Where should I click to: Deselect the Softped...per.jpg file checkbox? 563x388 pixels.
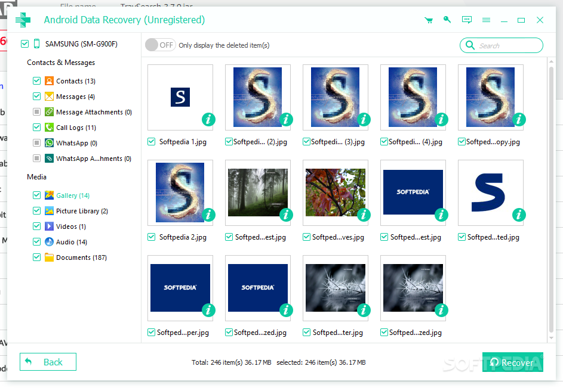click(x=152, y=333)
